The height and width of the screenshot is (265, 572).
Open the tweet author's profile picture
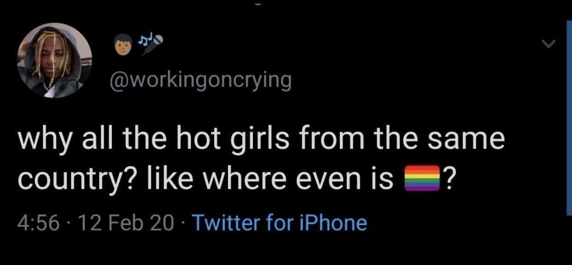point(54,60)
